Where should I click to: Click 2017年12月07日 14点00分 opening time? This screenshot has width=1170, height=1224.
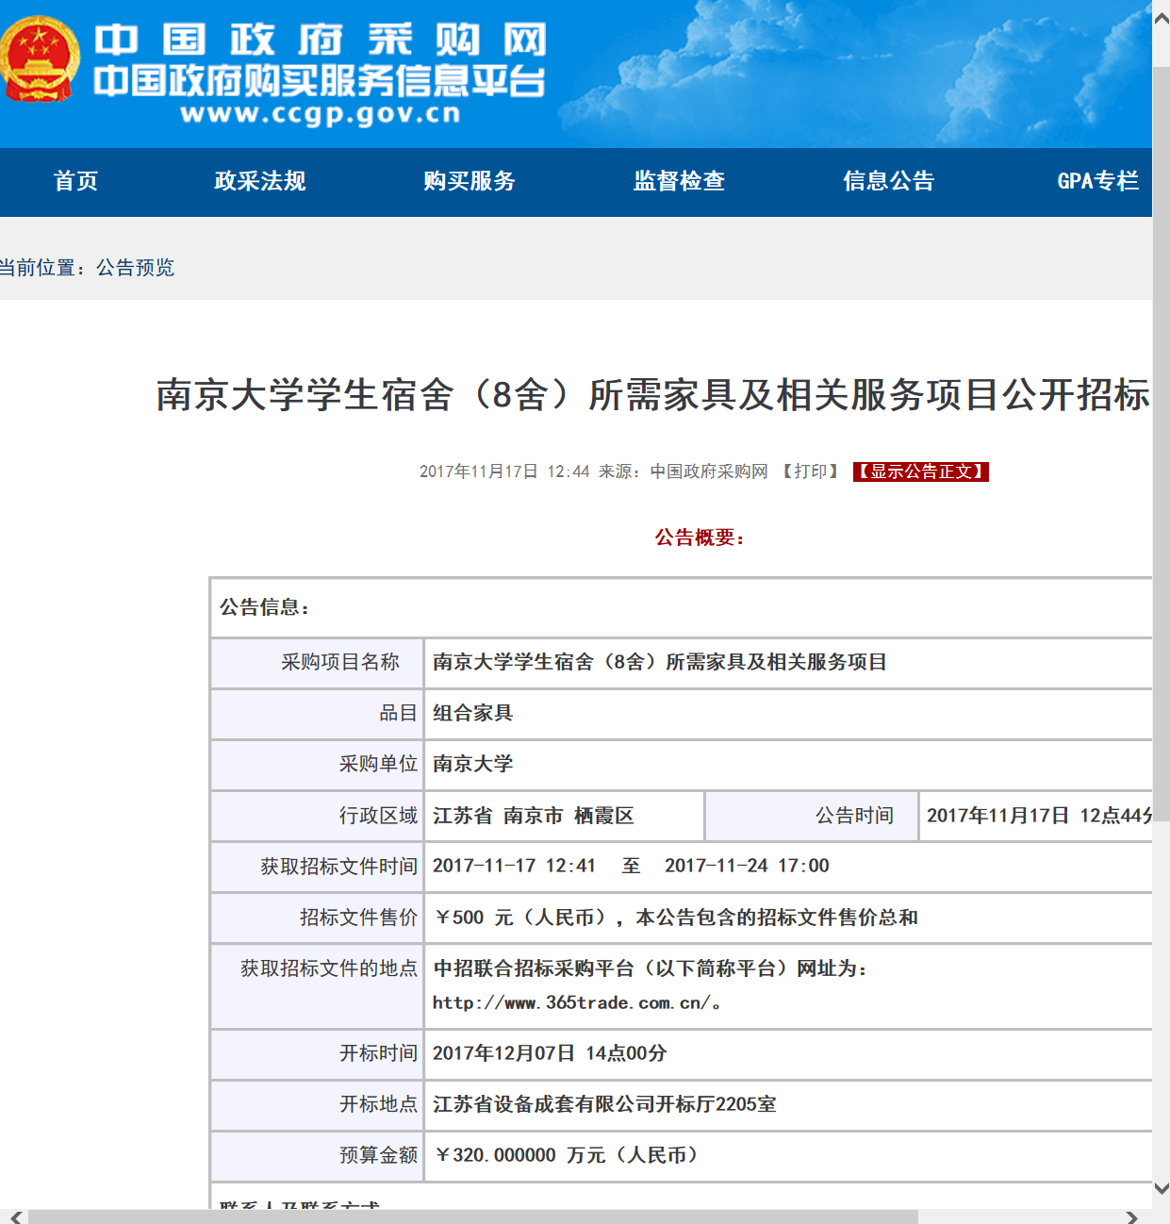point(550,1053)
